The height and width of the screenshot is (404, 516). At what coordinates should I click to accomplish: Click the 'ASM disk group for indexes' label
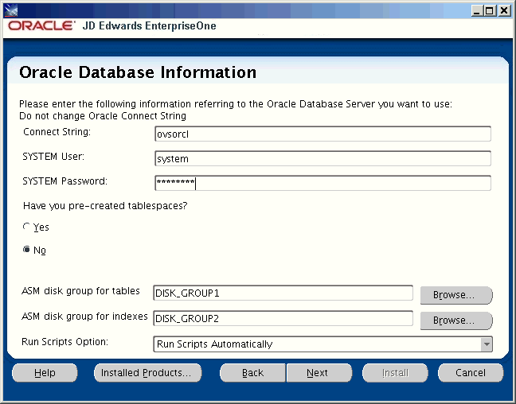(x=84, y=317)
